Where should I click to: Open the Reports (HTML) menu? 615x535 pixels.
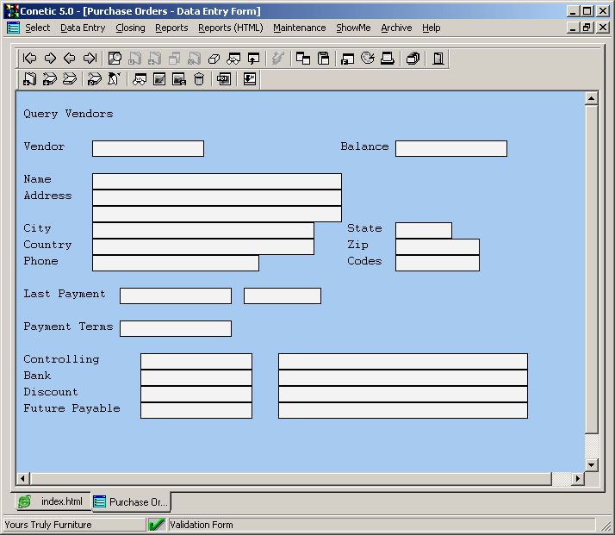(230, 28)
